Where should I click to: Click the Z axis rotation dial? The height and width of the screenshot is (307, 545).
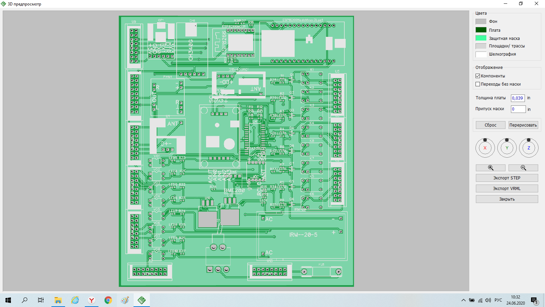(x=529, y=148)
